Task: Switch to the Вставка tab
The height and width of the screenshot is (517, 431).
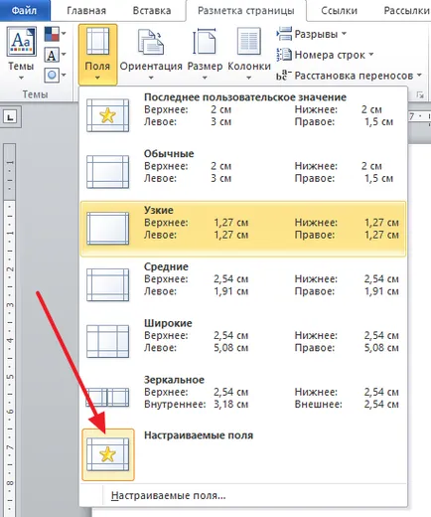Action: pos(152,11)
